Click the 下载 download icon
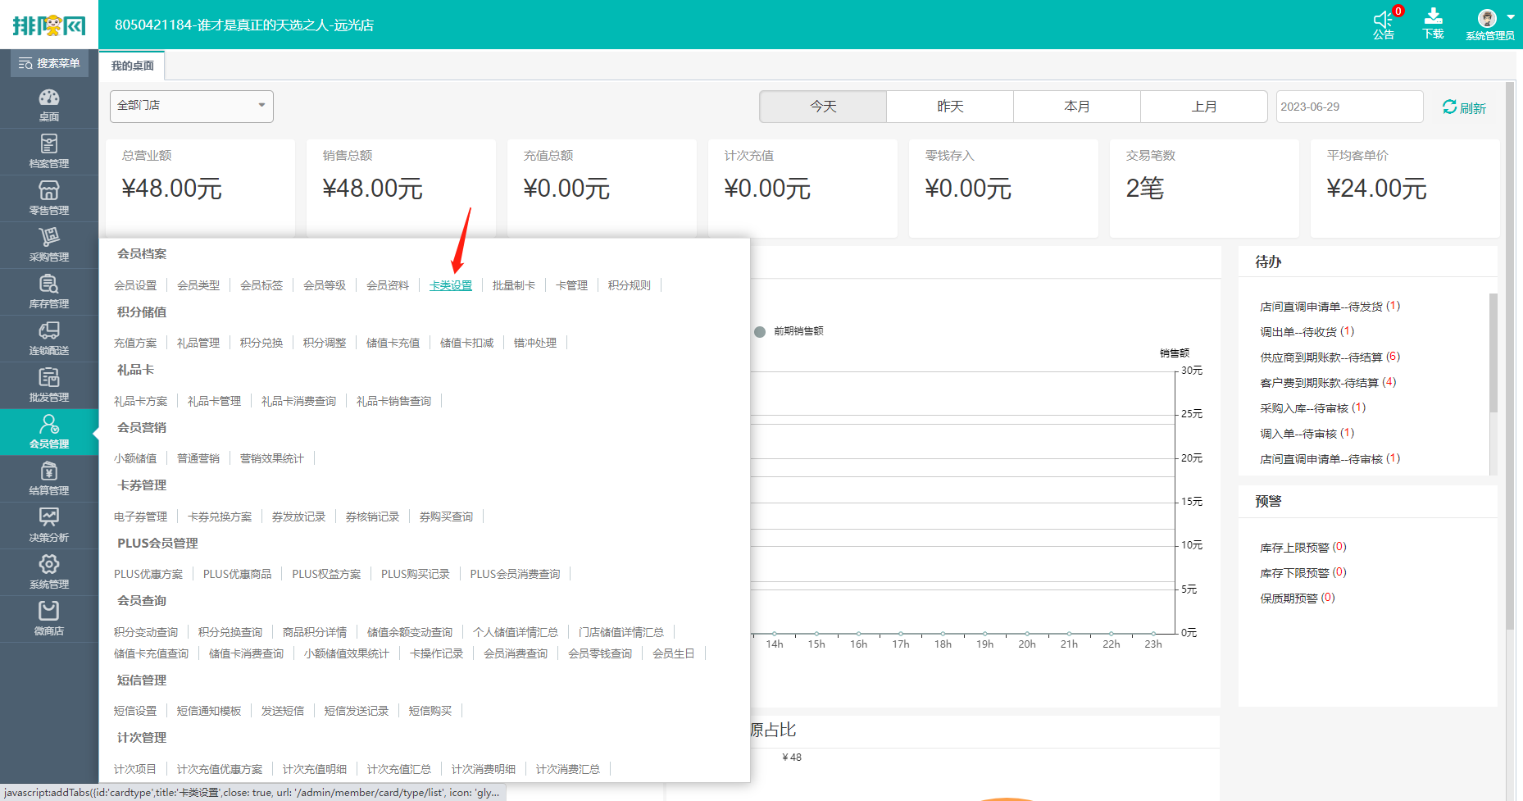 click(1434, 24)
